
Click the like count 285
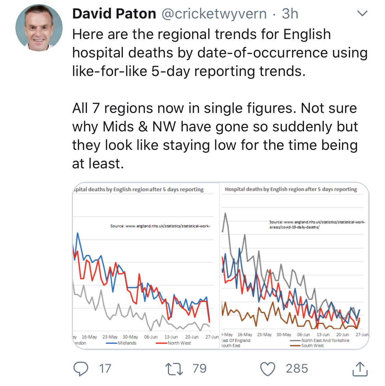(x=297, y=369)
